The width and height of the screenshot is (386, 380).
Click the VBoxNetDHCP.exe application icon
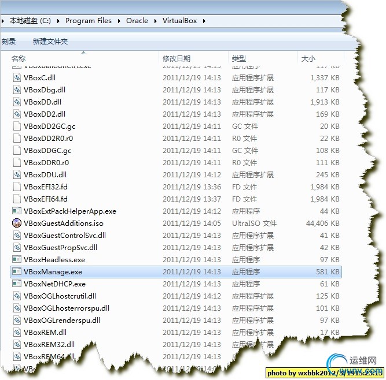pos(17,284)
